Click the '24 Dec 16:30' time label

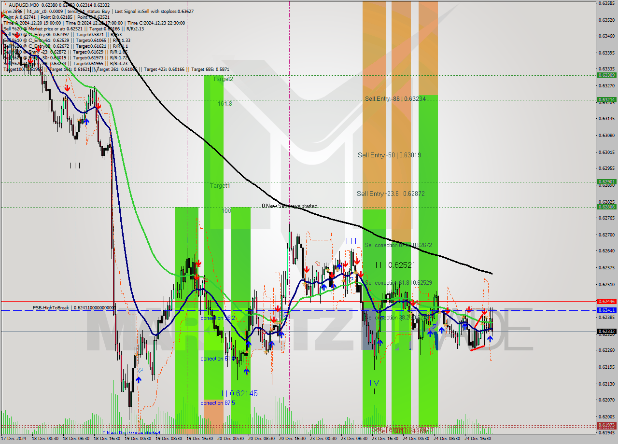point(478,439)
